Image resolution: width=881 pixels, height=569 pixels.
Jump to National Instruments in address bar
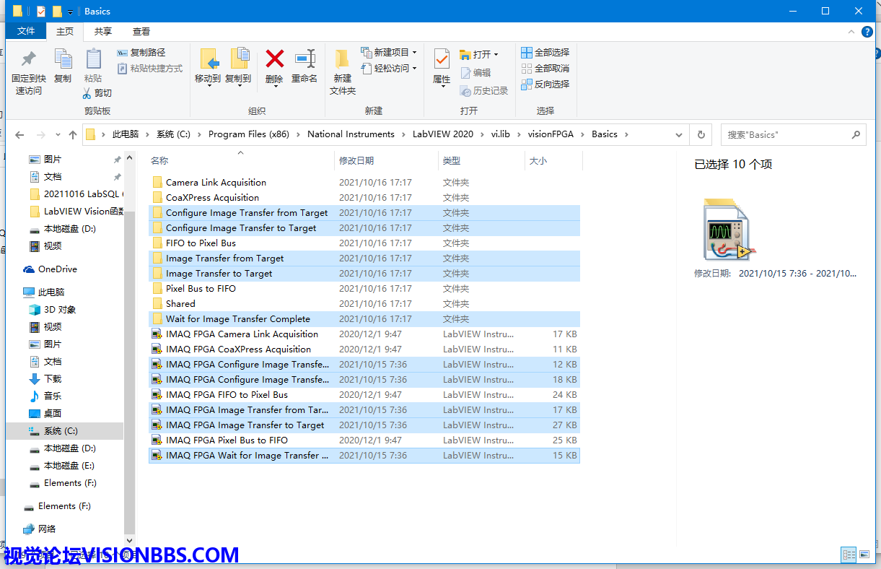pyautogui.click(x=351, y=134)
